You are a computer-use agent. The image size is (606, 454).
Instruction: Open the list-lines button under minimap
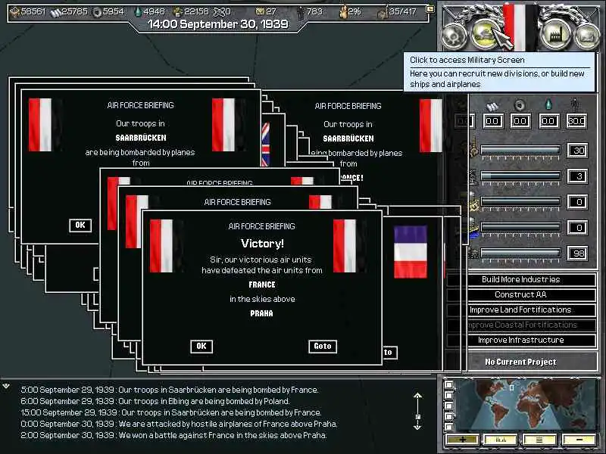tap(539, 440)
